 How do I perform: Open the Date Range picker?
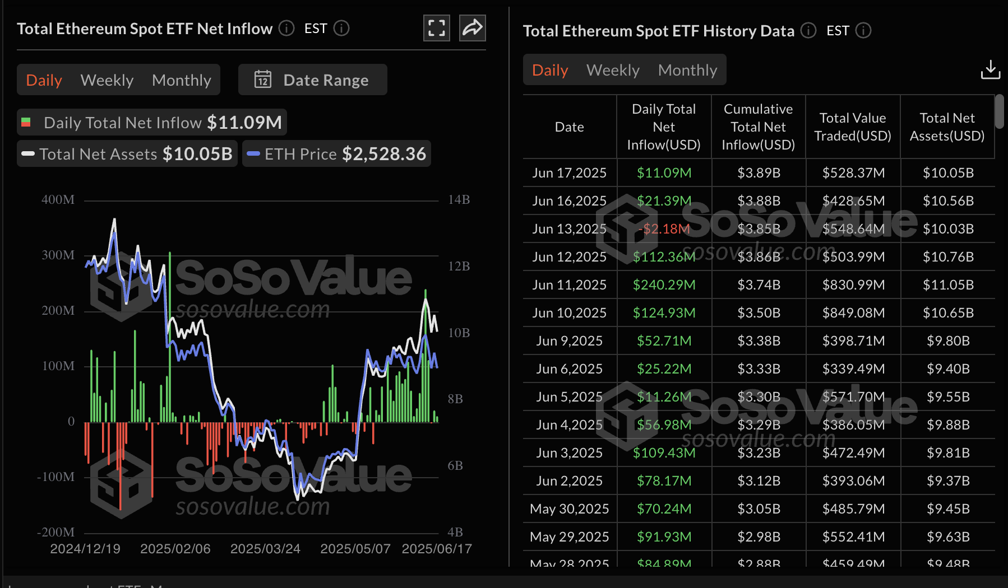point(313,80)
